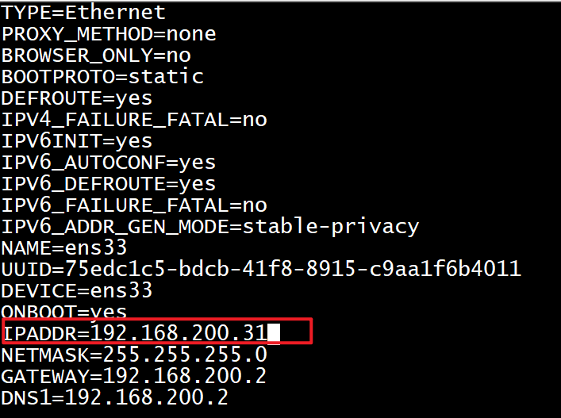Click the DNS1=192.168.200.2 entry
This screenshot has height=418, width=561.
(115, 397)
